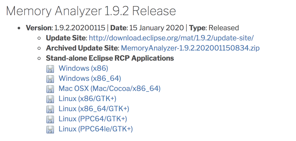Click the Version 1.9.2.20200115 text

pyautogui.click(x=66, y=28)
